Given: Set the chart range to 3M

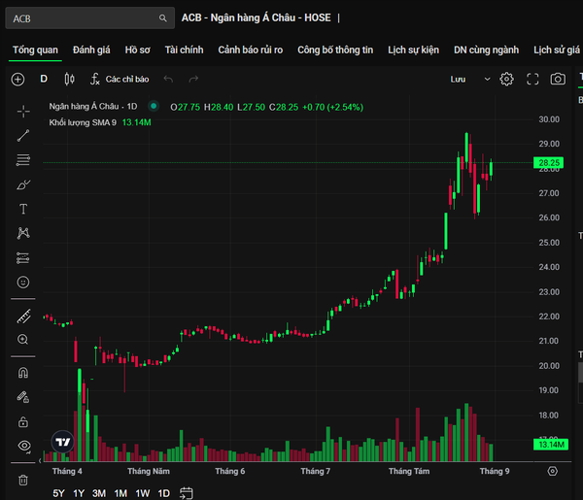Looking at the screenshot, I should pos(99,493).
